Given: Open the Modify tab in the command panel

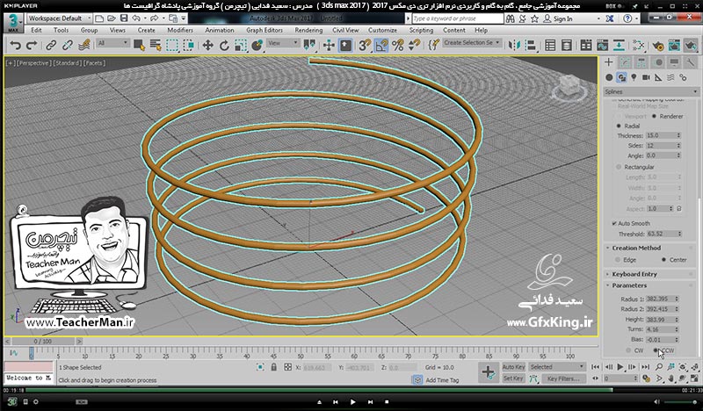Looking at the screenshot, I should click(x=625, y=62).
